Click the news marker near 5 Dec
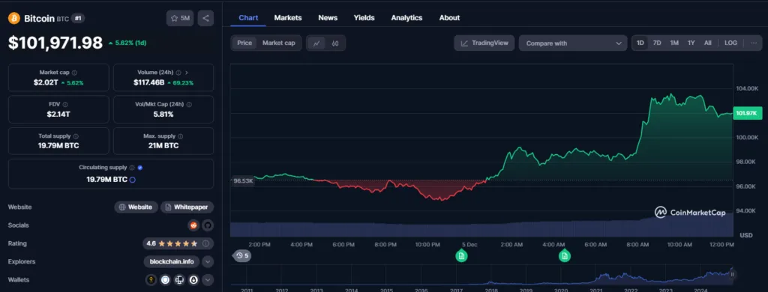 pyautogui.click(x=461, y=255)
